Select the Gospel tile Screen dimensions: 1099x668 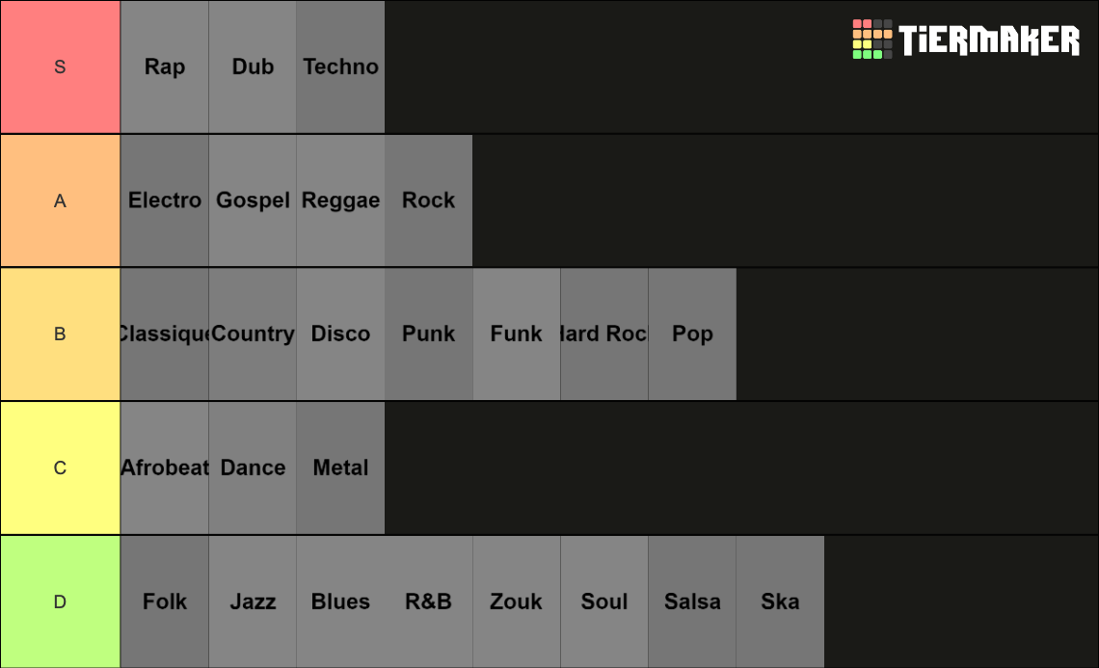pos(253,200)
